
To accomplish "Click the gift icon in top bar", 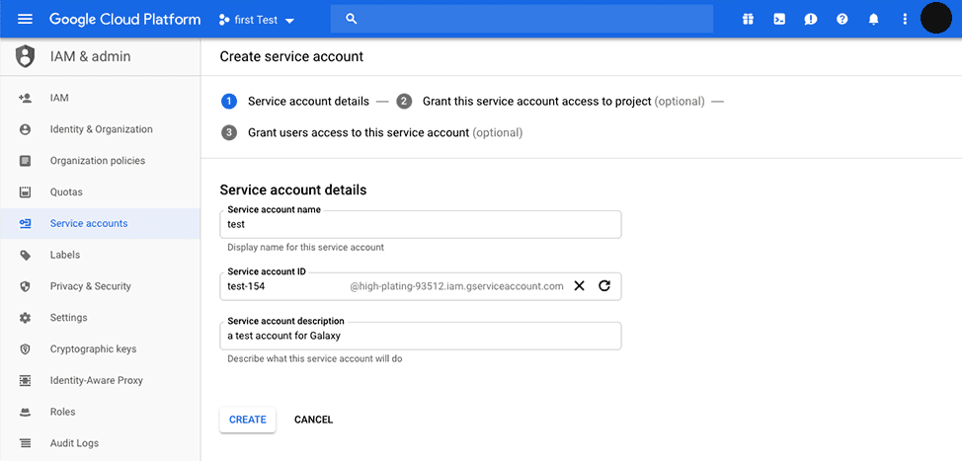I will [748, 19].
